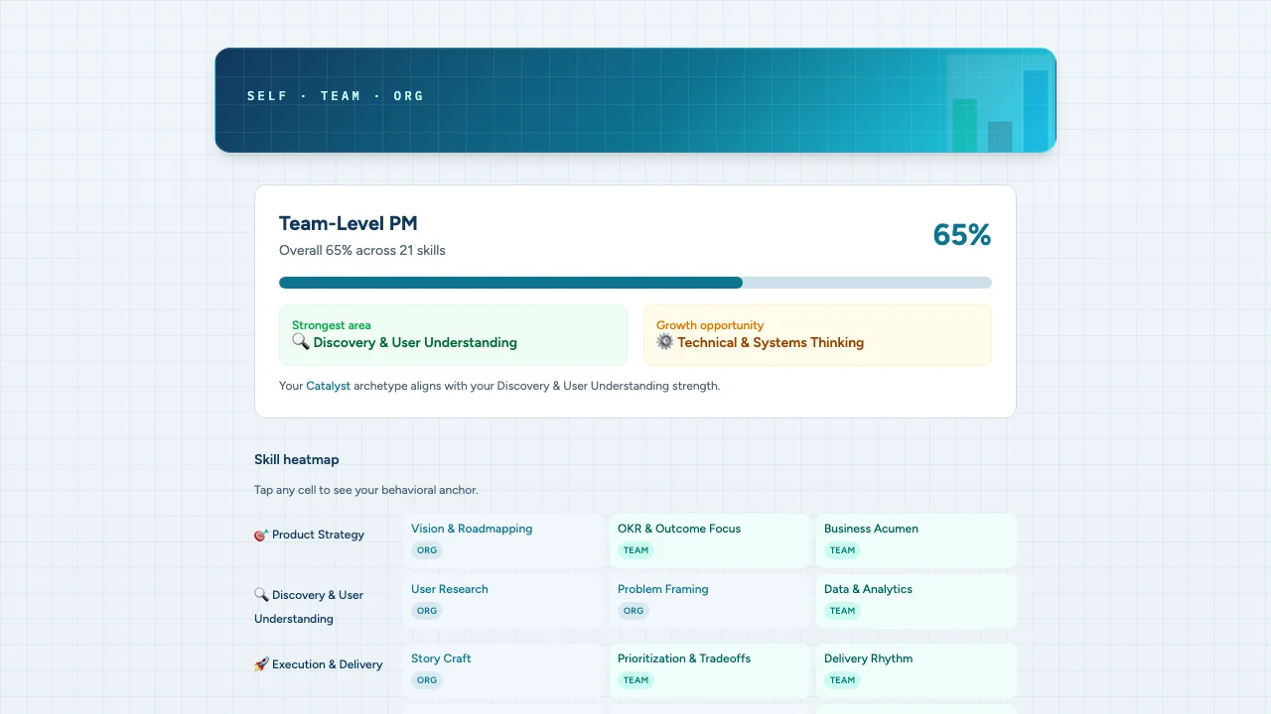Tap the User Research heatmap cell

pyautogui.click(x=503, y=601)
